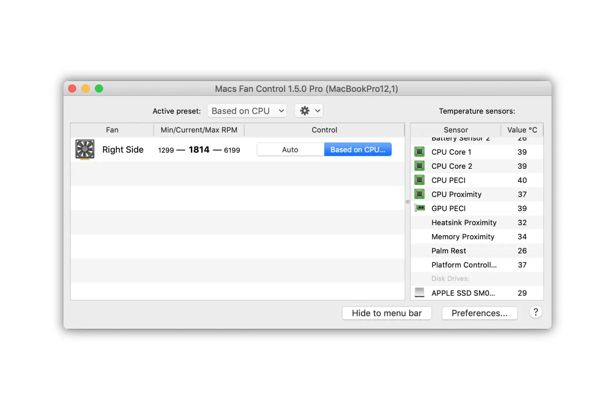Click the GPU PECI card icon
The width and height of the screenshot is (615, 410).
click(x=419, y=208)
